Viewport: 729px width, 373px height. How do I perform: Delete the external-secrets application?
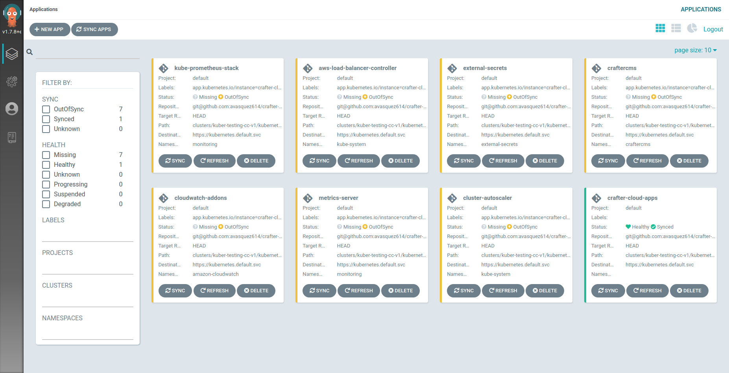pyautogui.click(x=545, y=161)
